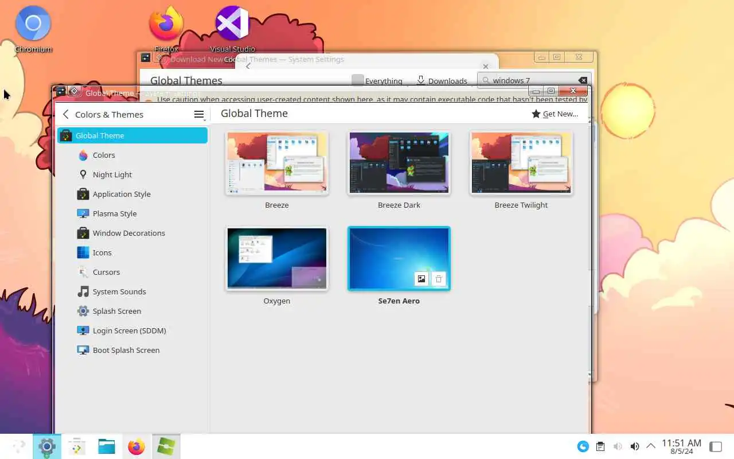
Task: Open Plasma Style in sidebar
Action: [x=132, y=213]
